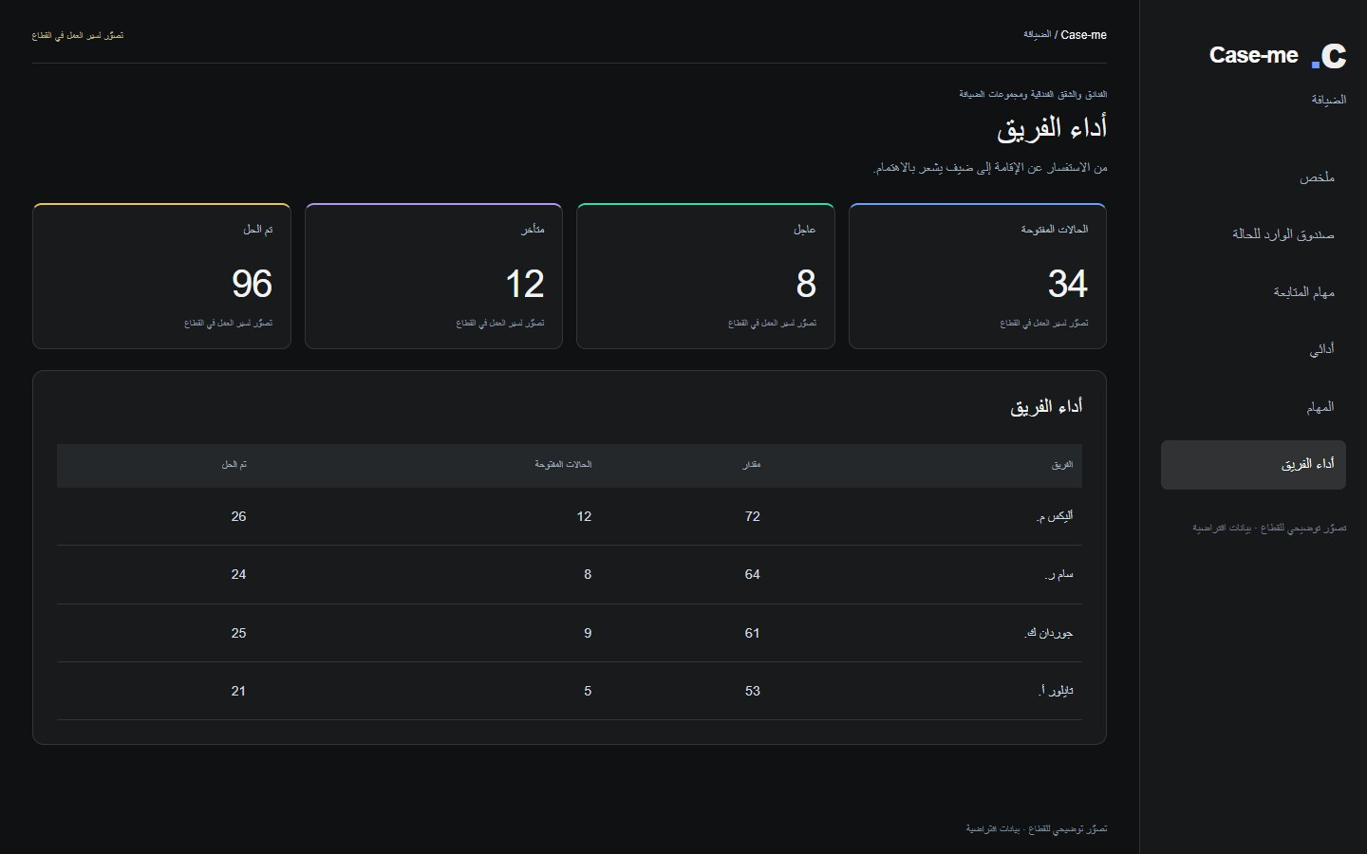This screenshot has height=854, width=1367.
Task: Click the مقدار value 64
Action: tap(753, 575)
